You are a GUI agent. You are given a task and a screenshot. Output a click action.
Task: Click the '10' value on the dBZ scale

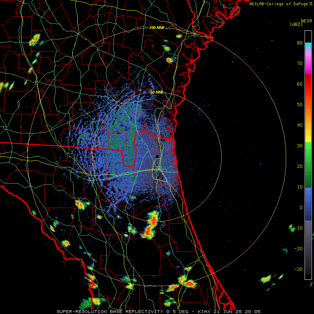(x=300, y=187)
